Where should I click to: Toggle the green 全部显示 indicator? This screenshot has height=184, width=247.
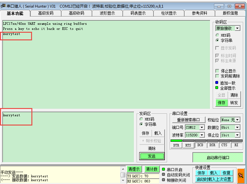(217, 88)
